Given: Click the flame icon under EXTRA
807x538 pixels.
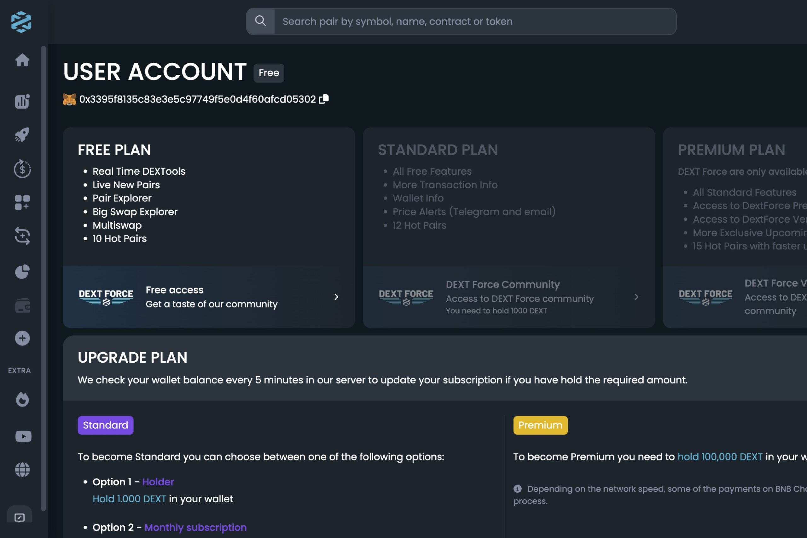Looking at the screenshot, I should pyautogui.click(x=22, y=400).
